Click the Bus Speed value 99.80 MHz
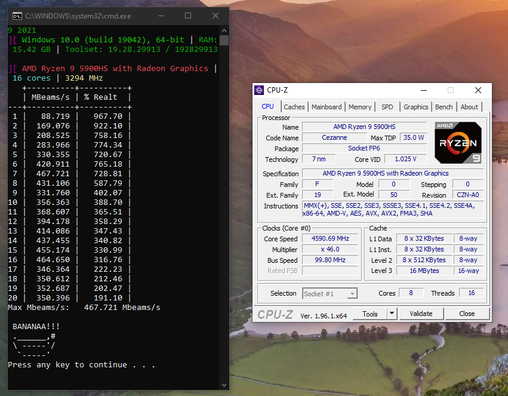Screen dimensions: 508x396 pos(330,260)
